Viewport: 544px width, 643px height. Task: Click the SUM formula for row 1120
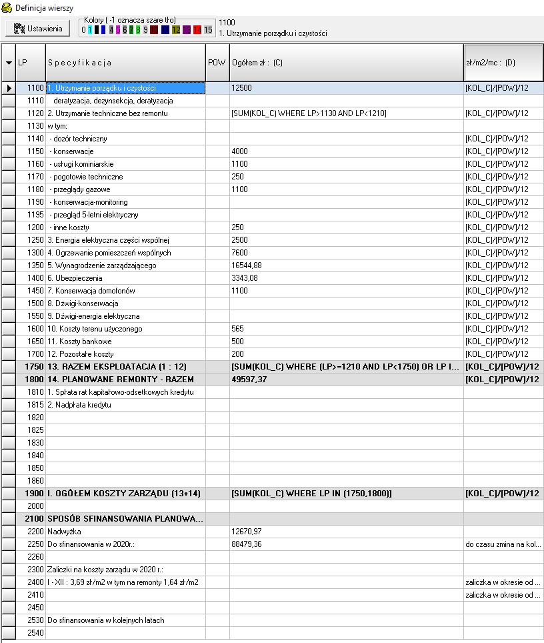347,113
